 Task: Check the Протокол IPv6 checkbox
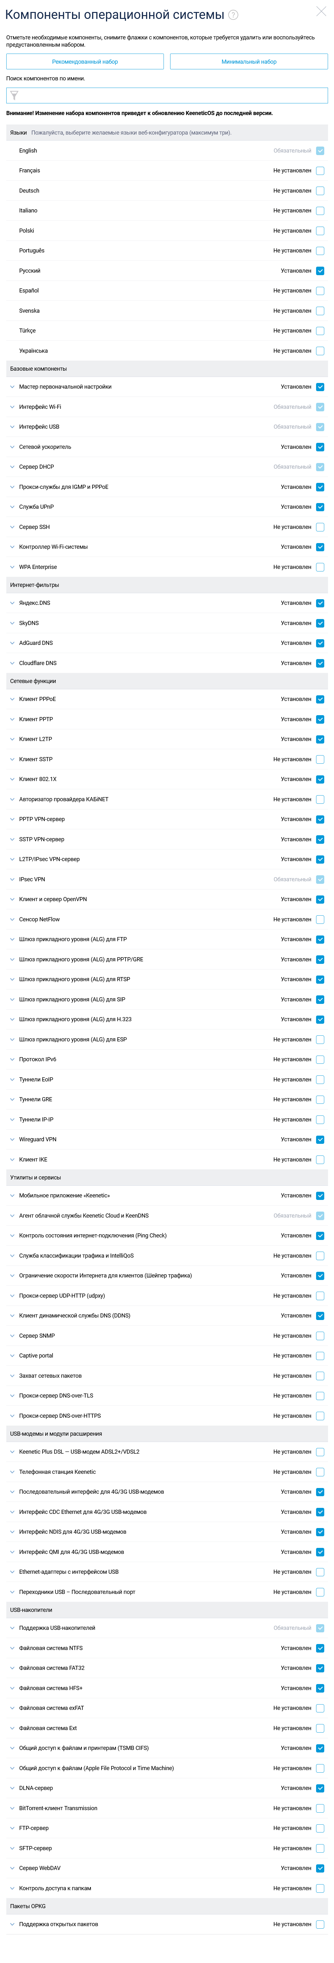tap(320, 1060)
